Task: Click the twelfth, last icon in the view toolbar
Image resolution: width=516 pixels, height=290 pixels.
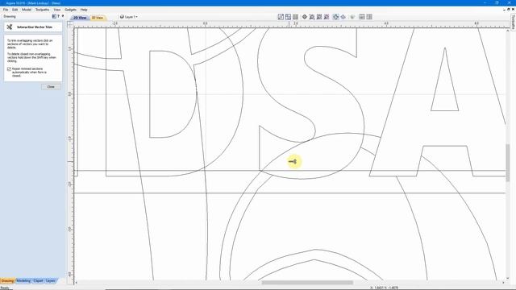Action: pos(369,17)
